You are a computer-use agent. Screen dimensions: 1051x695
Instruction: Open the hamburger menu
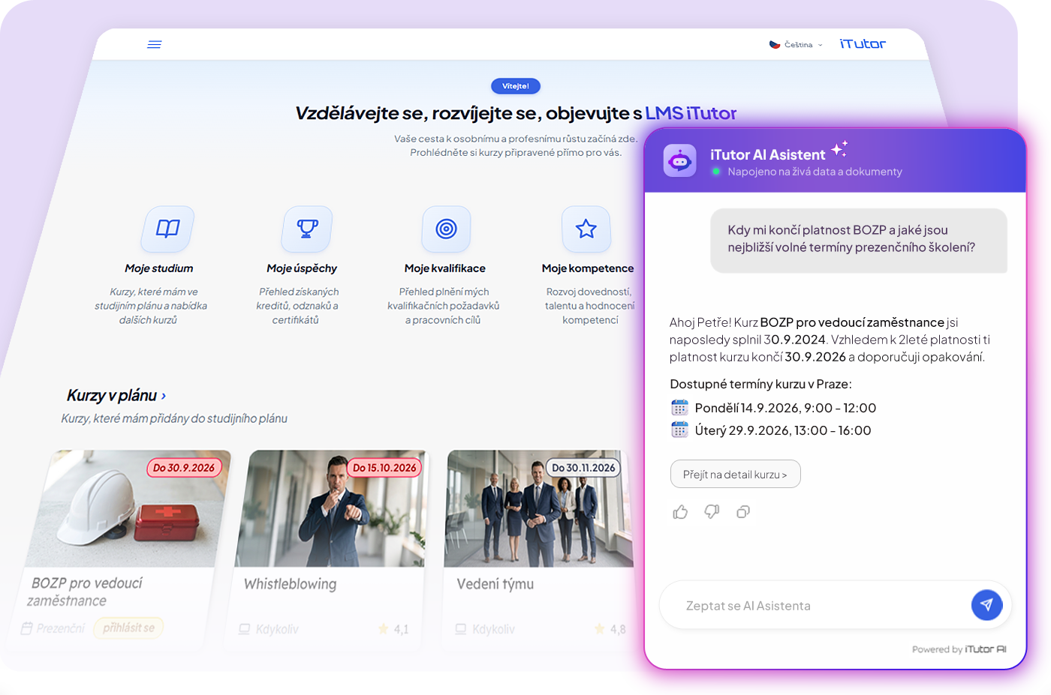[155, 45]
